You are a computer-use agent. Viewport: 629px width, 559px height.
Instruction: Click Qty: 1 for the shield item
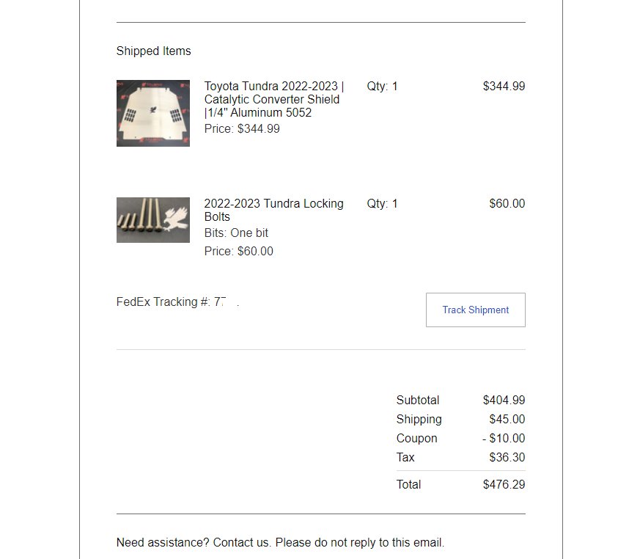[x=382, y=87]
